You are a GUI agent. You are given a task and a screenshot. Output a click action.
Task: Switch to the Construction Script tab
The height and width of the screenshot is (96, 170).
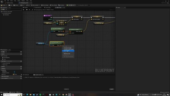(37, 8)
